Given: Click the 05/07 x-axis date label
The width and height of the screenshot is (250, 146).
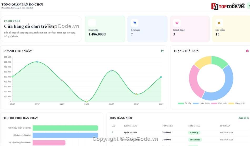Looking at the screenshot, I should pyautogui.click(x=87, y=104).
